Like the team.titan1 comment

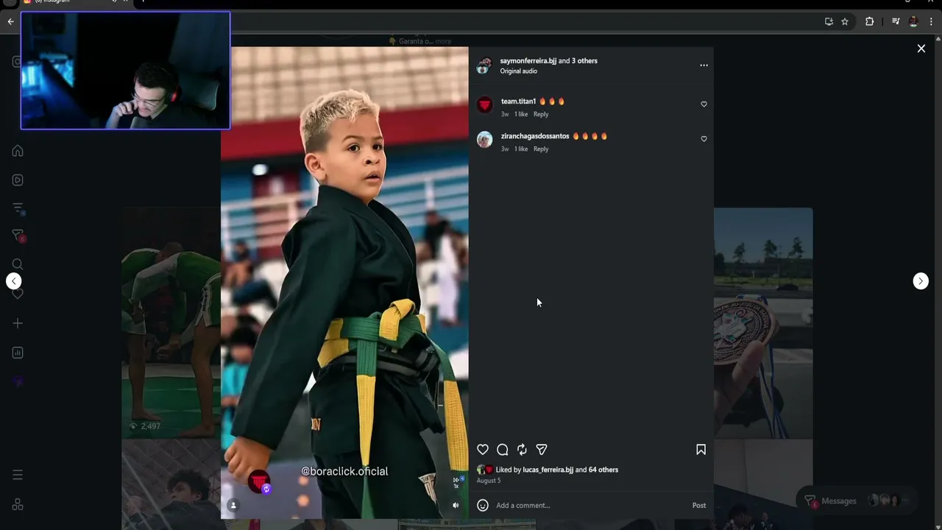click(704, 105)
